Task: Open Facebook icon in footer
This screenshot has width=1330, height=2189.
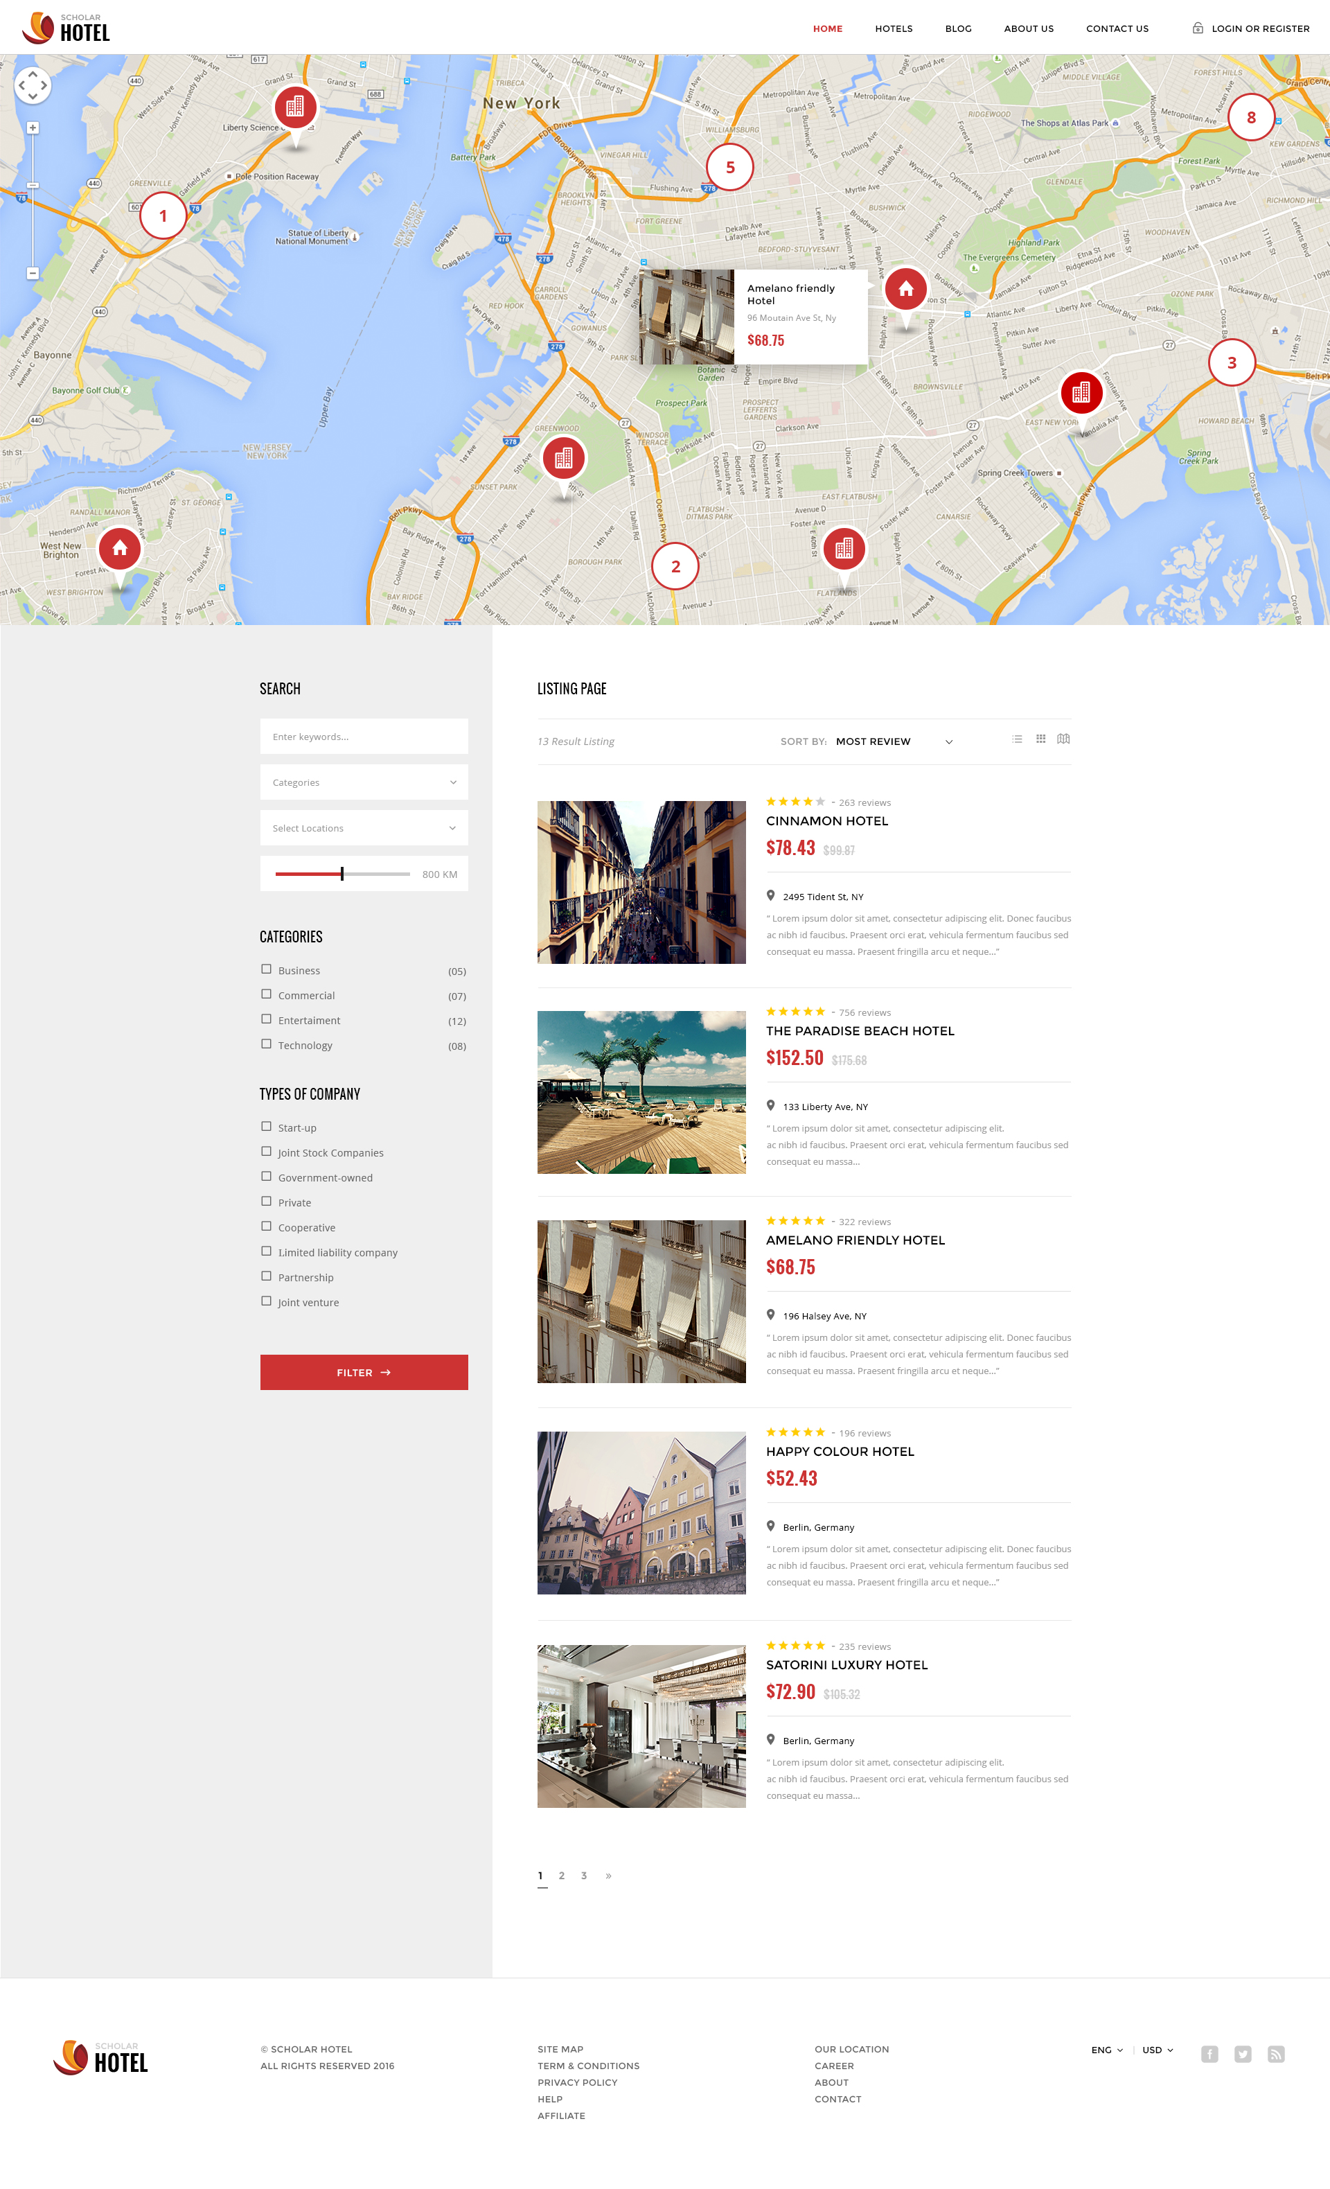Action: point(1209,2054)
